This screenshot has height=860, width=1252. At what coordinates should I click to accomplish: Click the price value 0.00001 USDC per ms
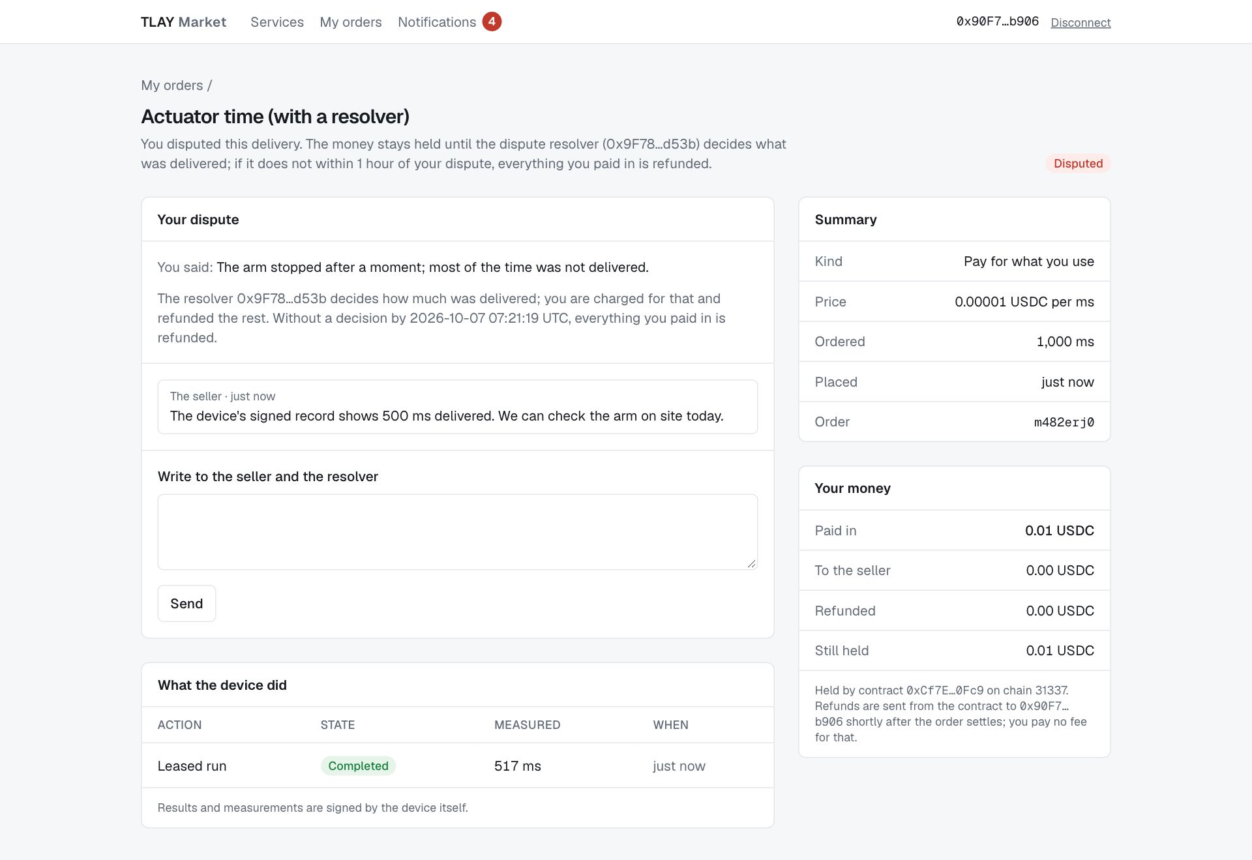(x=1024, y=302)
